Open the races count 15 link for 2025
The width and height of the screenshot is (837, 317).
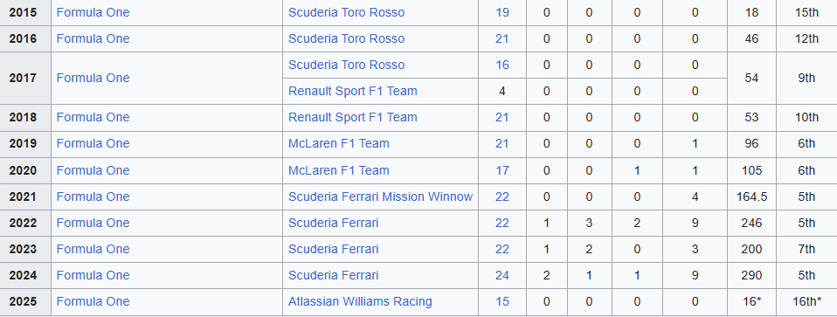click(x=502, y=301)
